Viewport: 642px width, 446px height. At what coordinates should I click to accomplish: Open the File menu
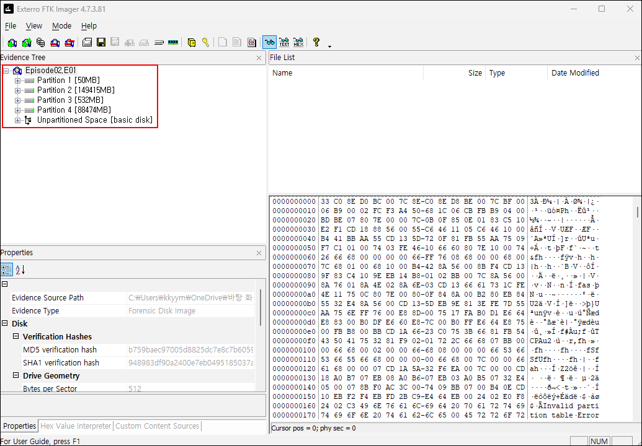[11, 26]
